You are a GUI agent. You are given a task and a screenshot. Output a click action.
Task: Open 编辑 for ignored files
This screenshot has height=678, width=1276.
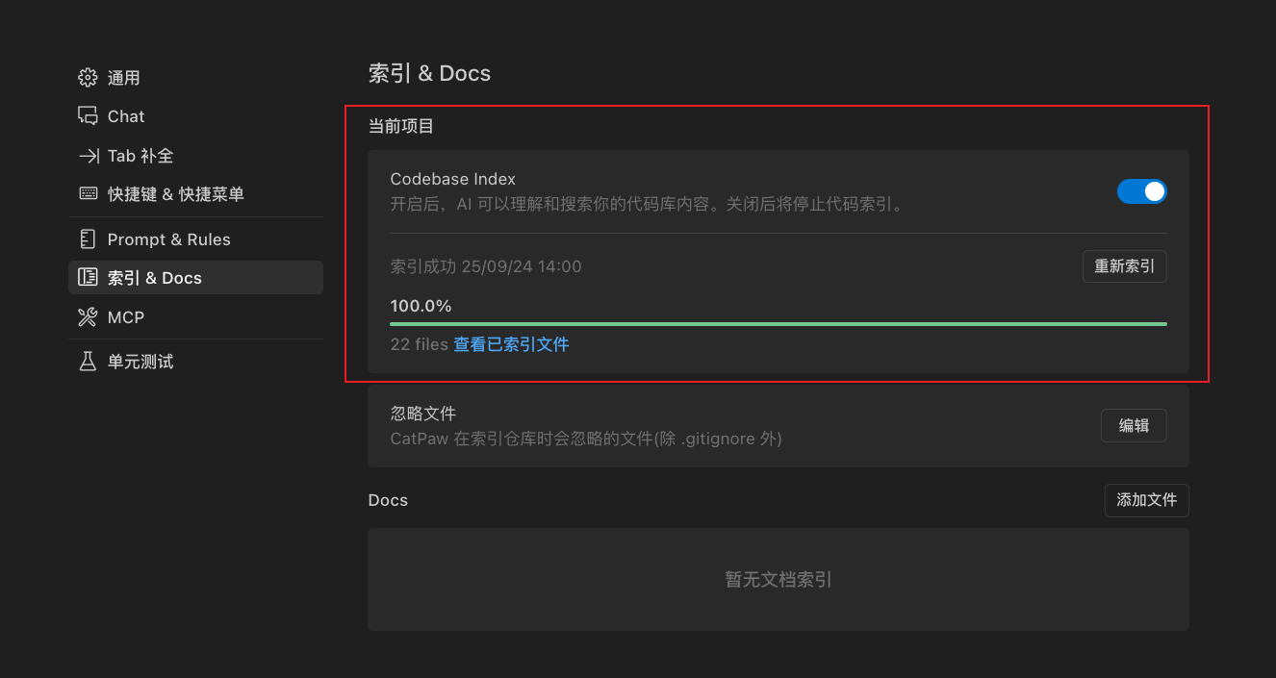click(x=1134, y=425)
